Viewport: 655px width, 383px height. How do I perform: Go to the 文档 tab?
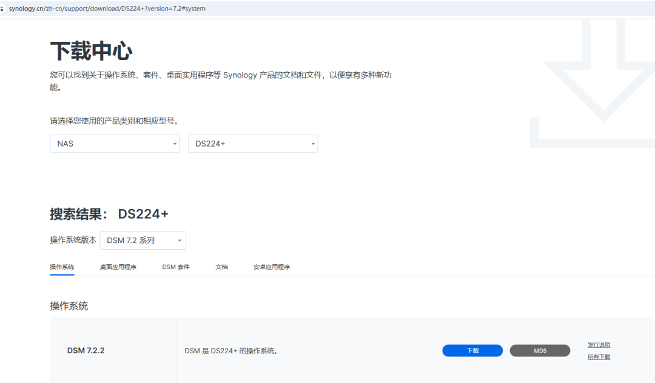(221, 267)
